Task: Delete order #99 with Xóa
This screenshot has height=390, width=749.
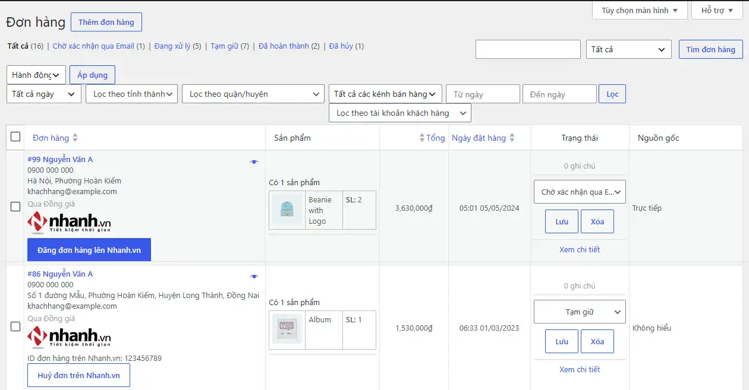Action: [x=597, y=221]
